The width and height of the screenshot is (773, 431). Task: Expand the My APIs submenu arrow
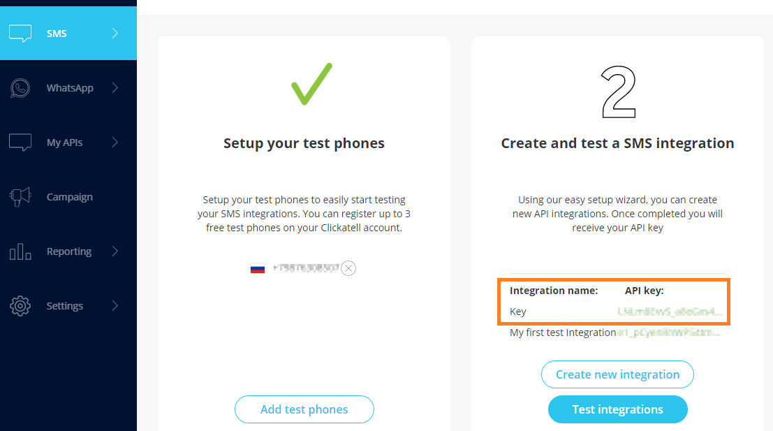(115, 143)
